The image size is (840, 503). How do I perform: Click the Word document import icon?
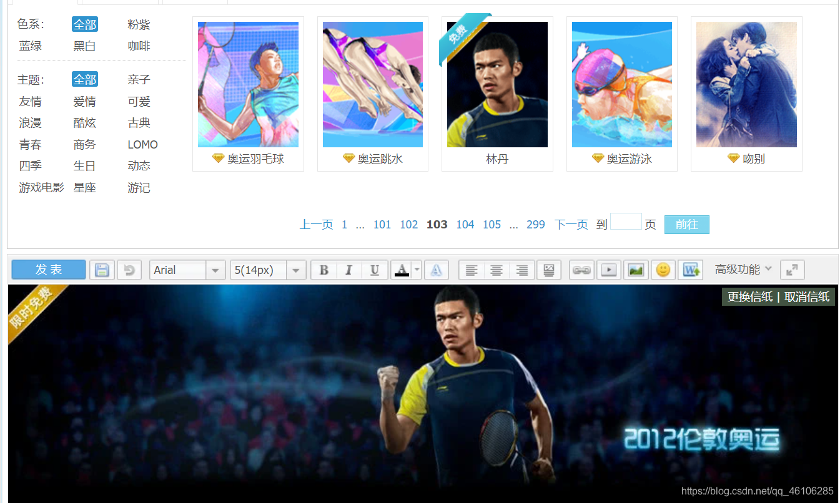690,270
